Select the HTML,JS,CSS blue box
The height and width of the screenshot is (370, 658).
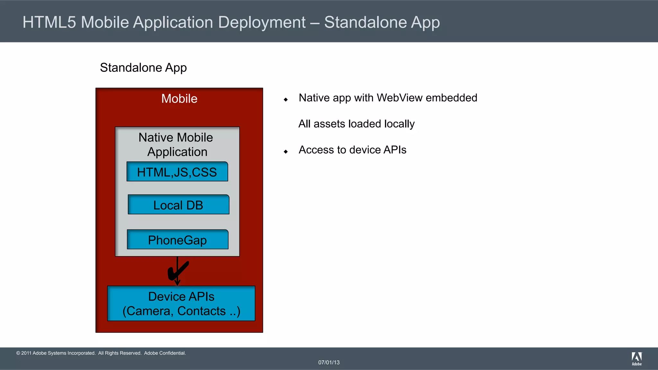[x=177, y=172]
